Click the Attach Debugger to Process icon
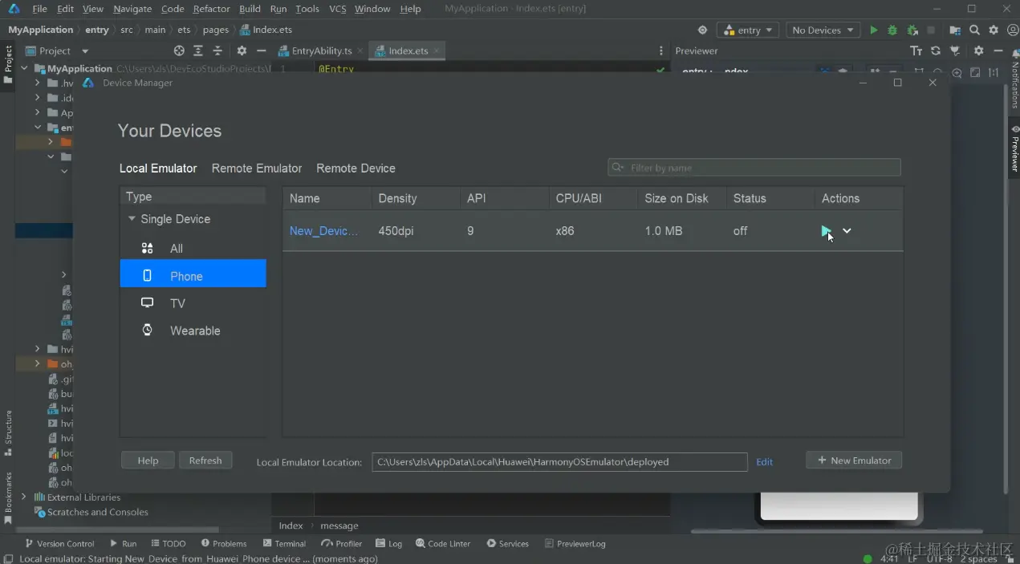Screen dimensions: 1020x564 (x=912, y=30)
